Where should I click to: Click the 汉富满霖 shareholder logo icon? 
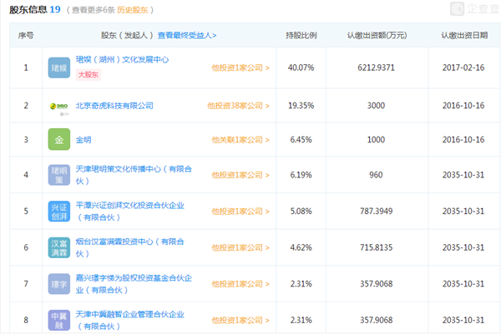[x=59, y=247]
